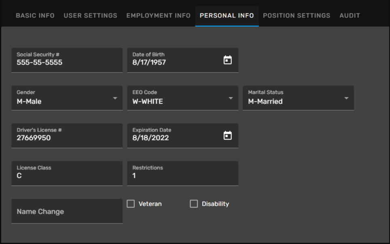Expand the Marital Status dropdown
The width and height of the screenshot is (390, 244).
click(x=298, y=98)
